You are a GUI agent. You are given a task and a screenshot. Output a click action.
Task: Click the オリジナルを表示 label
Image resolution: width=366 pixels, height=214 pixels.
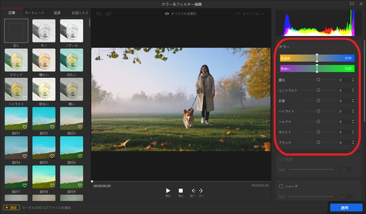[x=184, y=14]
